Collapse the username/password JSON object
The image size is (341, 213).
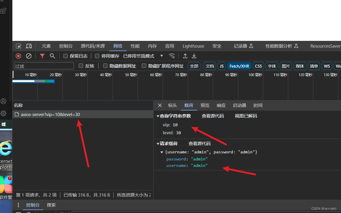point(162,152)
